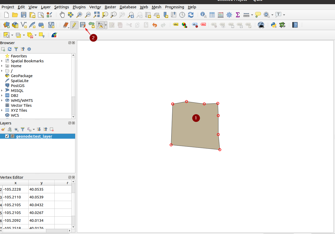Click the Refresh map icon
This screenshot has width=335, height=234.
[x=191, y=15]
